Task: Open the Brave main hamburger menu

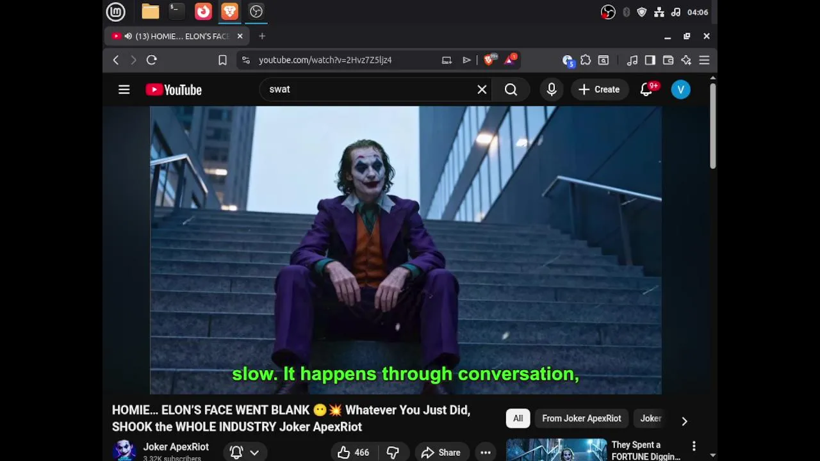Action: (x=704, y=60)
